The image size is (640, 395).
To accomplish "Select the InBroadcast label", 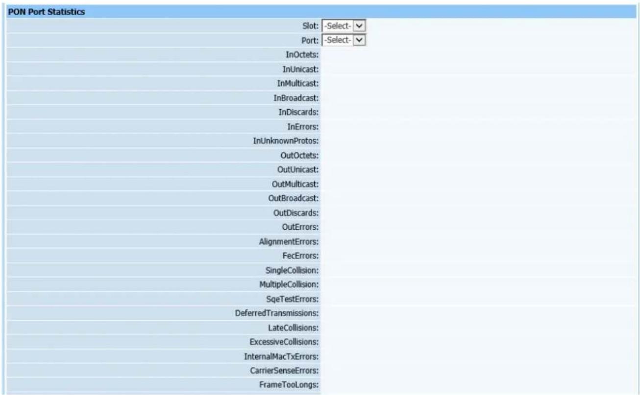I will point(296,98).
